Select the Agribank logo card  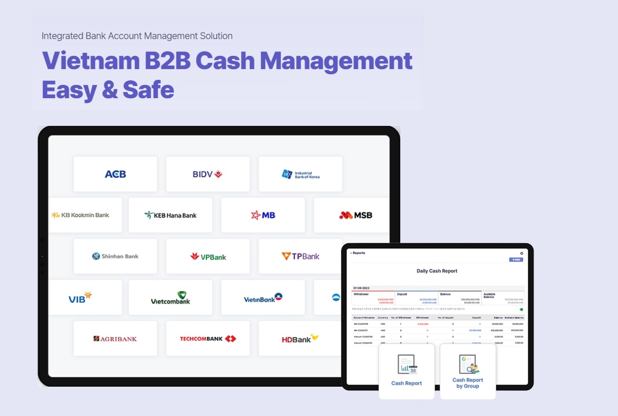115,339
